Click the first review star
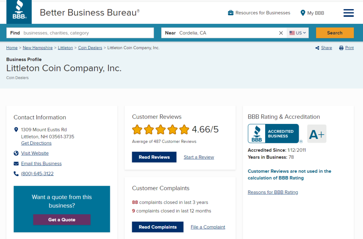This screenshot has height=239, width=363. click(x=137, y=130)
